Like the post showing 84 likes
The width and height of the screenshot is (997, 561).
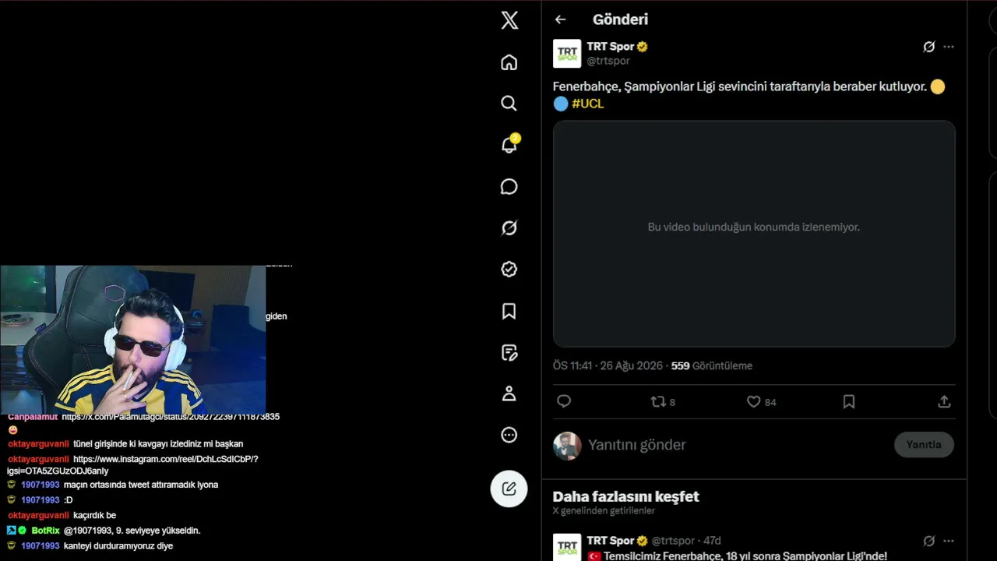coord(762,401)
